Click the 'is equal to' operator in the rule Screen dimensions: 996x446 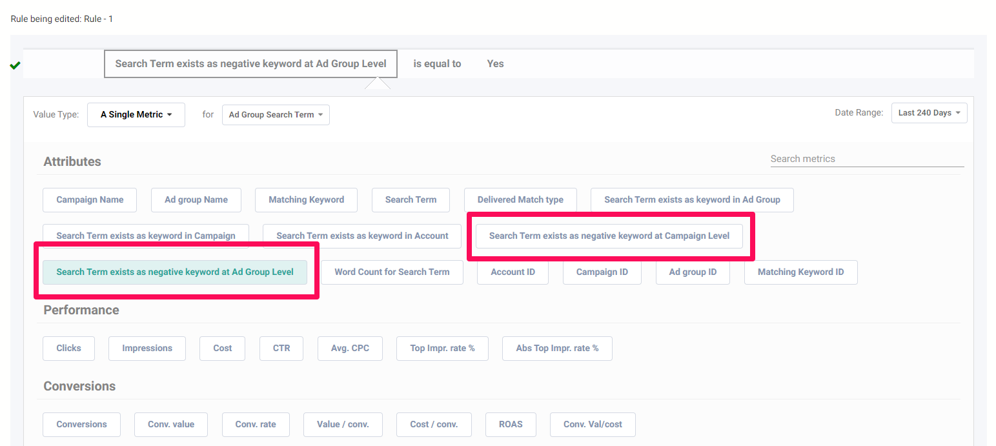pos(437,64)
